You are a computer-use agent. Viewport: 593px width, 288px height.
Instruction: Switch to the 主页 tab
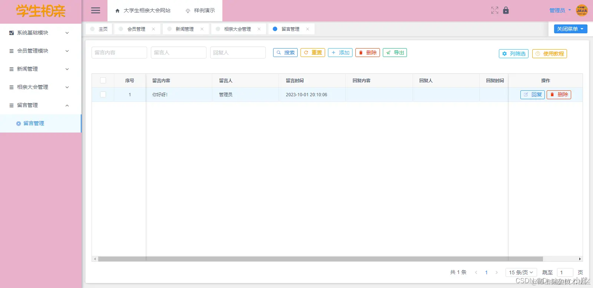pos(99,29)
